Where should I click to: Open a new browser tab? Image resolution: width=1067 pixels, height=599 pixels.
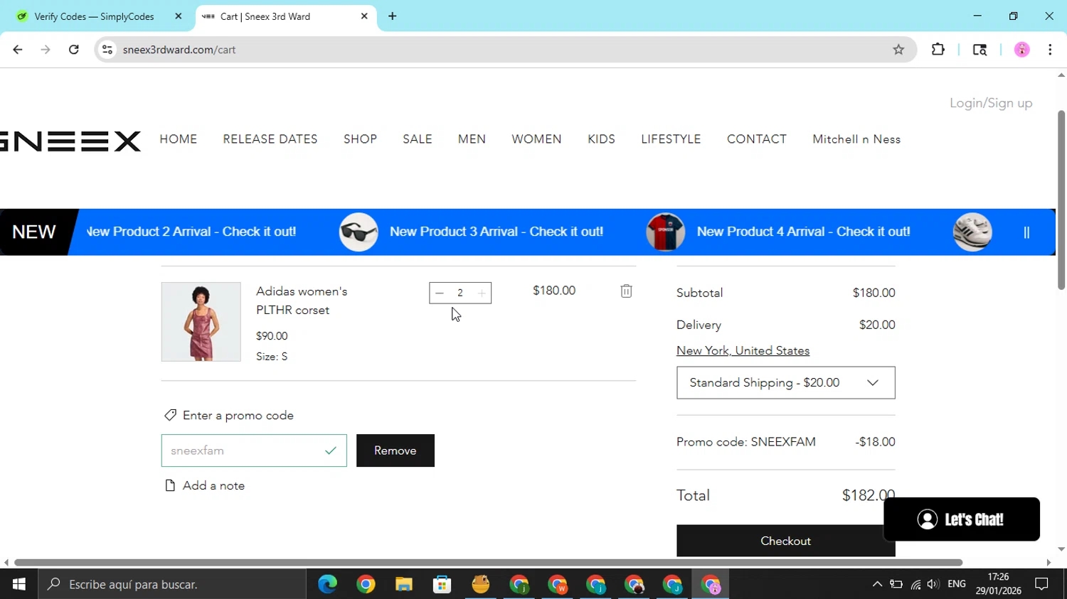393,16
